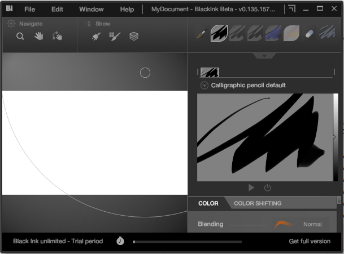Click the BlackInk Bi logo icon
The width and height of the screenshot is (344, 254).
[x=9, y=8]
